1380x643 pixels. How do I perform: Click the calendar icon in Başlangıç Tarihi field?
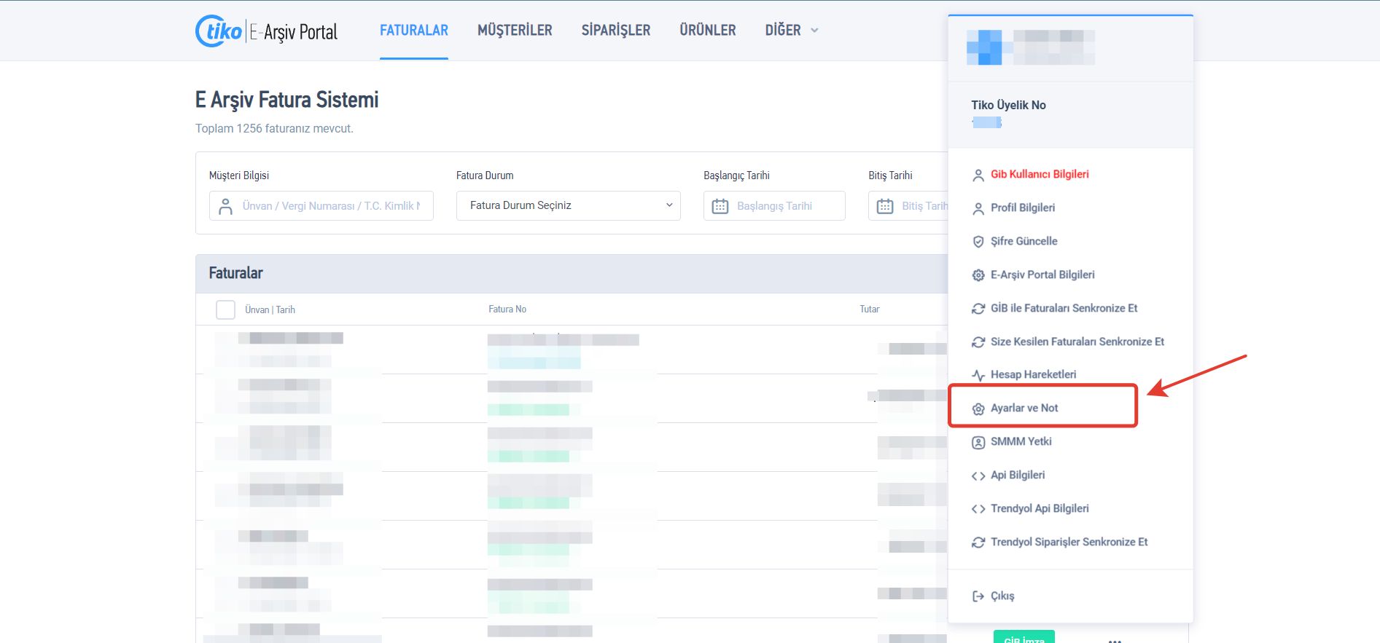pos(720,206)
